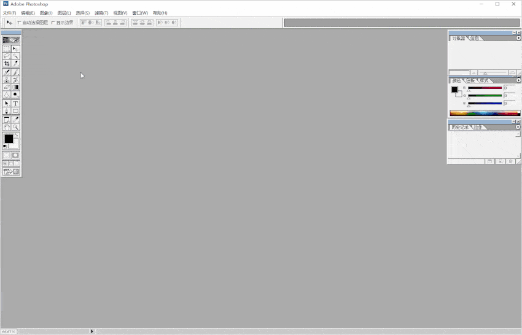Open the 选择(S) menu
Image resolution: width=522 pixels, height=335 pixels.
click(x=82, y=13)
